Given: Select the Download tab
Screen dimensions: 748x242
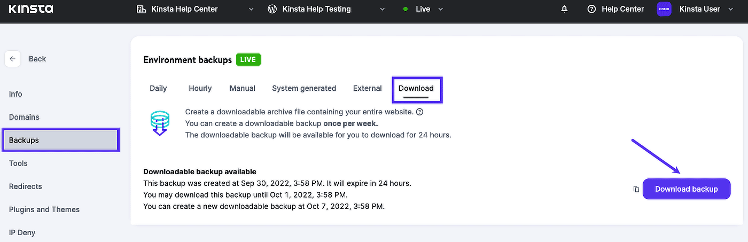Looking at the screenshot, I should click(x=416, y=89).
